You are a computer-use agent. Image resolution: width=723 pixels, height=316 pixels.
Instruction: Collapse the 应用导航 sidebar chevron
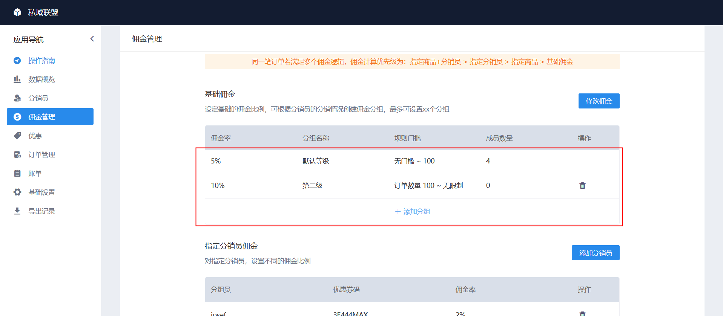[92, 39]
